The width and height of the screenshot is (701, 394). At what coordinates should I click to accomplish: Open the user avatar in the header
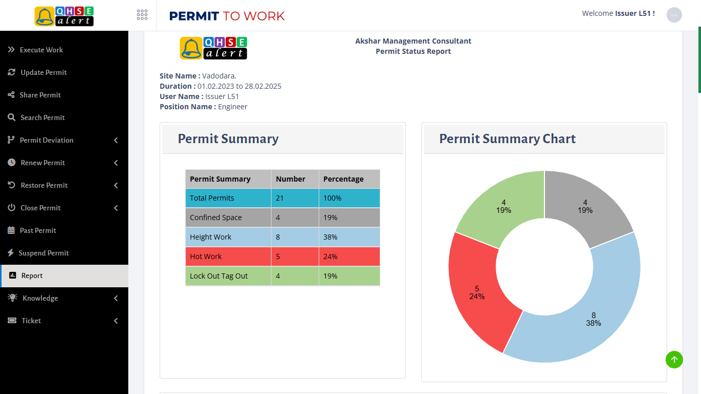[x=674, y=15]
